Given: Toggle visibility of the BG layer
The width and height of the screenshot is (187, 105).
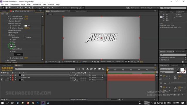Looking at the screenshot, I should point(2,80).
